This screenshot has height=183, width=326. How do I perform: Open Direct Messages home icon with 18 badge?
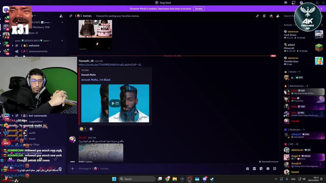pos(6,10)
